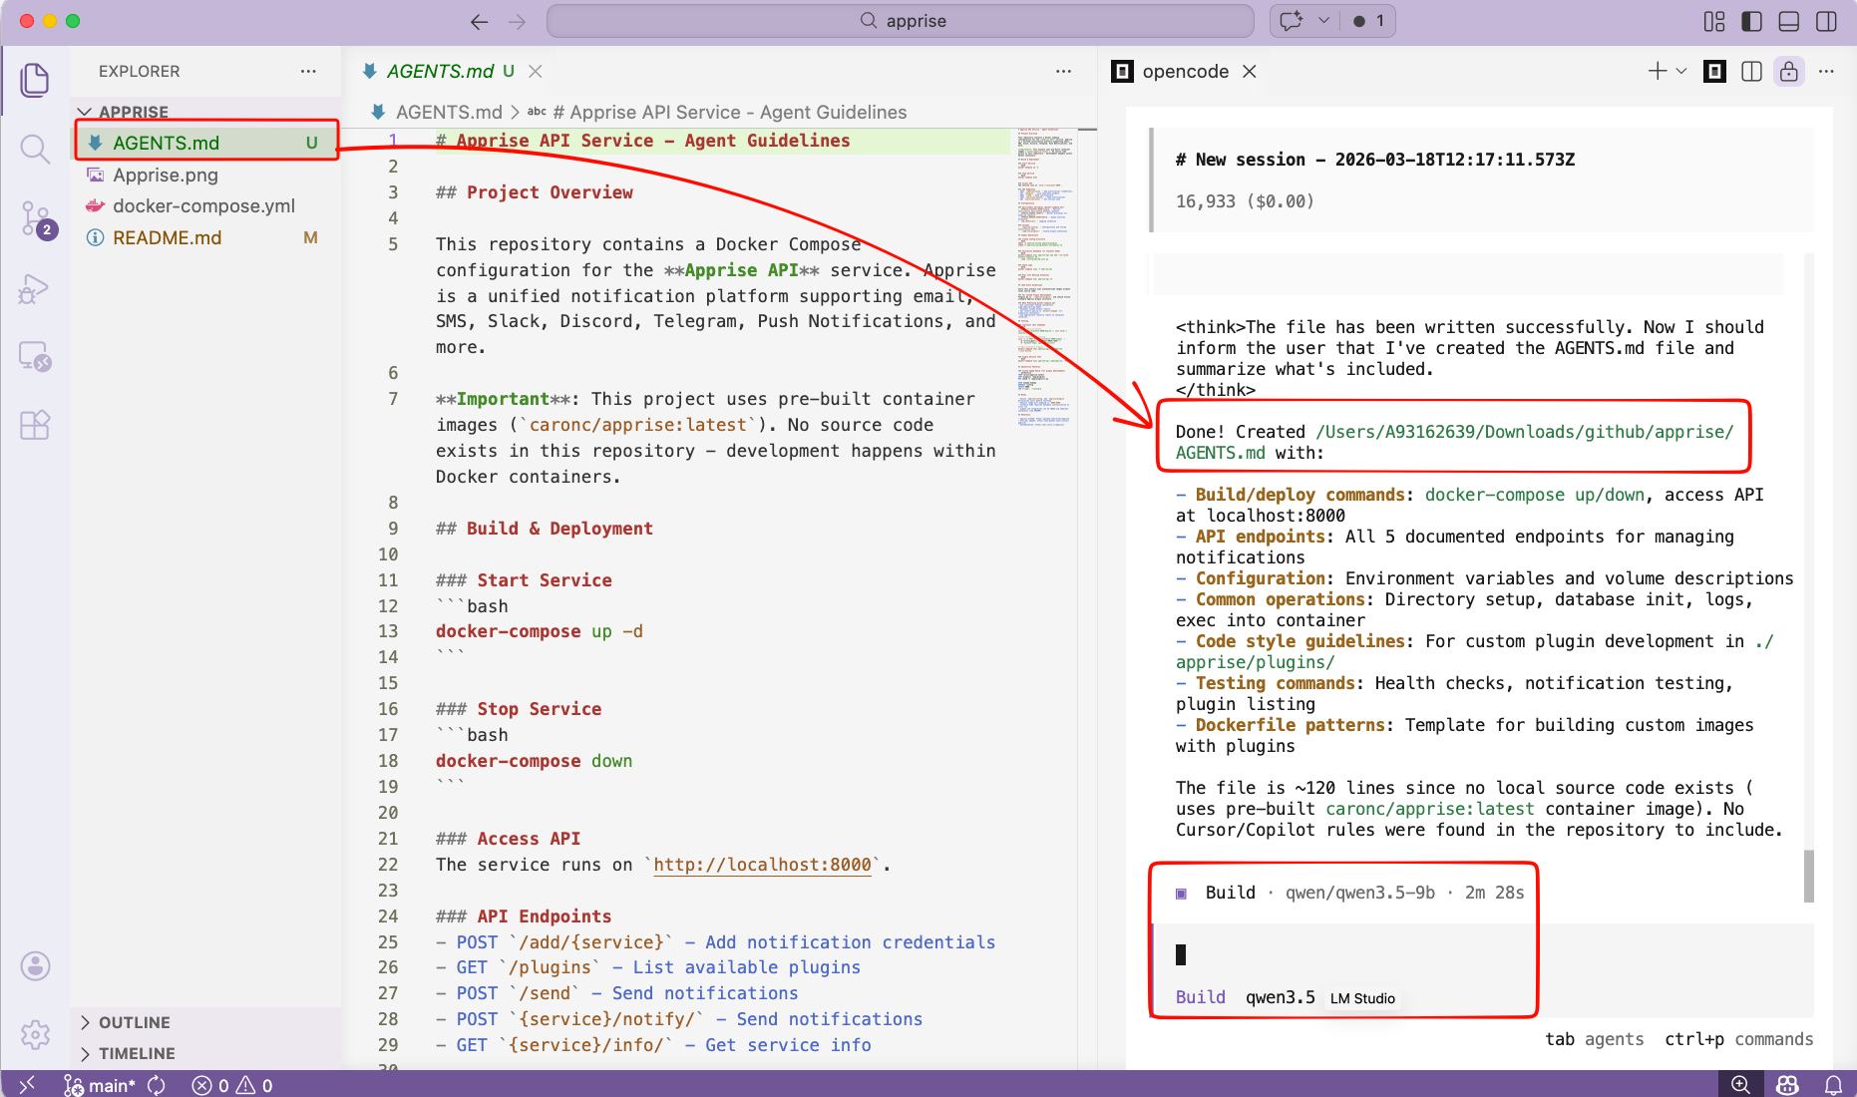The width and height of the screenshot is (1857, 1097).
Task: Open the Extensions view
Action: point(35,425)
